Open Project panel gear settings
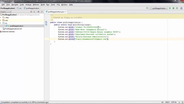This screenshot has width=184, height=104. point(38,12)
